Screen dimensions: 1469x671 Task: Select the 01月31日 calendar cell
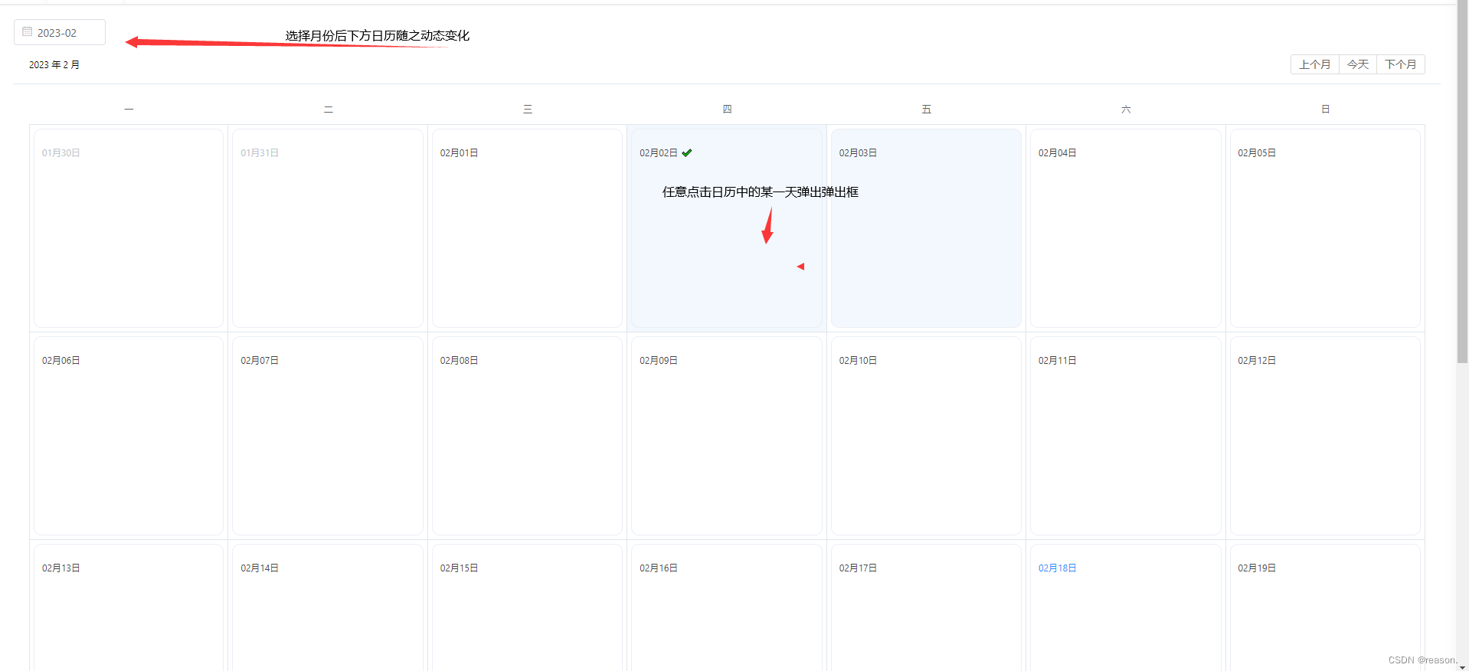(x=328, y=228)
